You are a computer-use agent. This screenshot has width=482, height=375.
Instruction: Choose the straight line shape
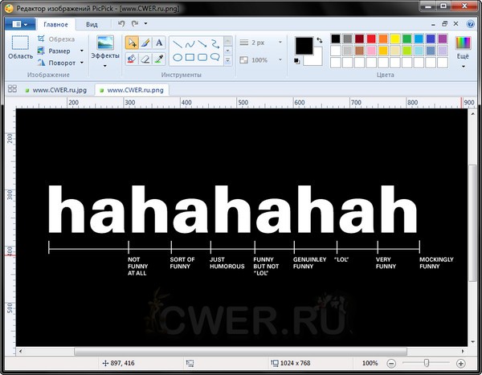click(176, 43)
